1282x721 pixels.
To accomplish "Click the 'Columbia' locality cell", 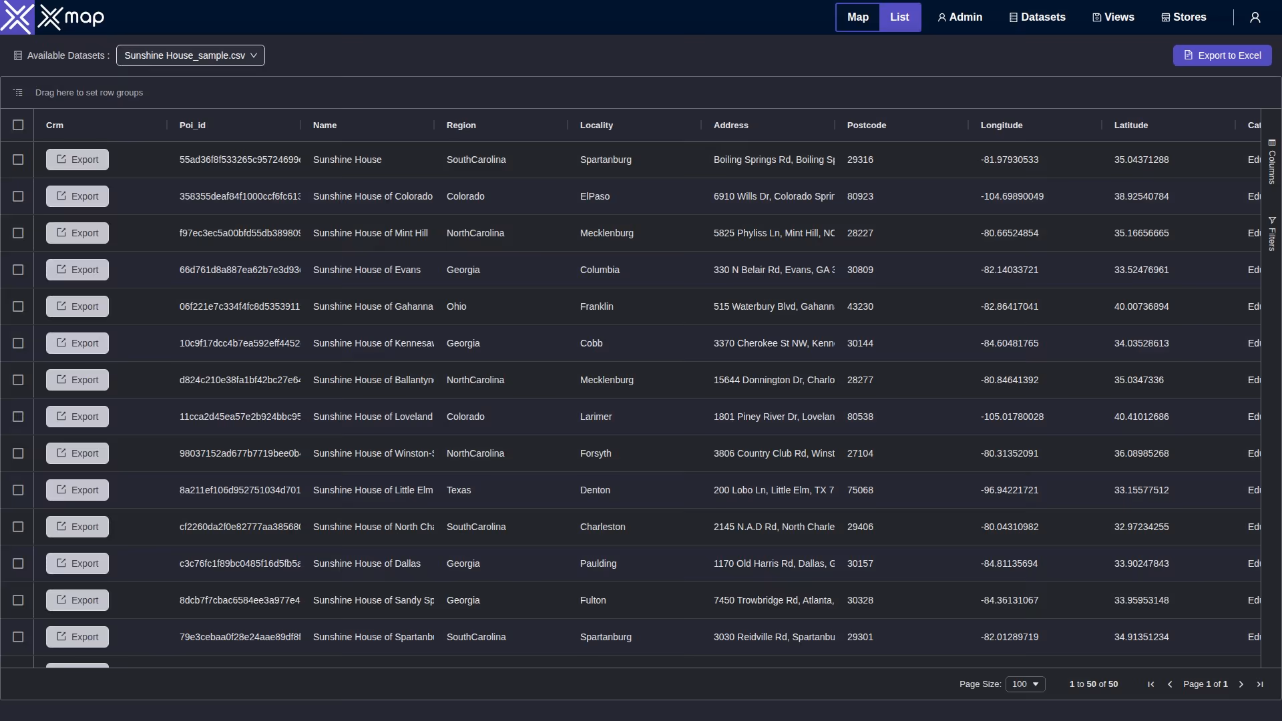I will 600,270.
